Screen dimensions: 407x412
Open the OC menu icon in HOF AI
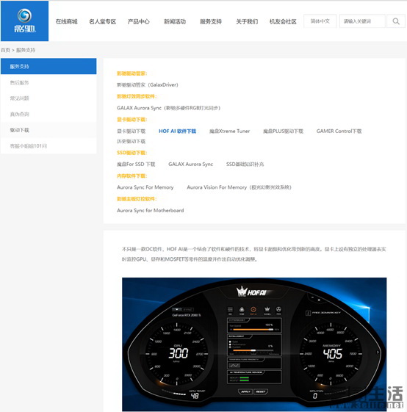230,309
